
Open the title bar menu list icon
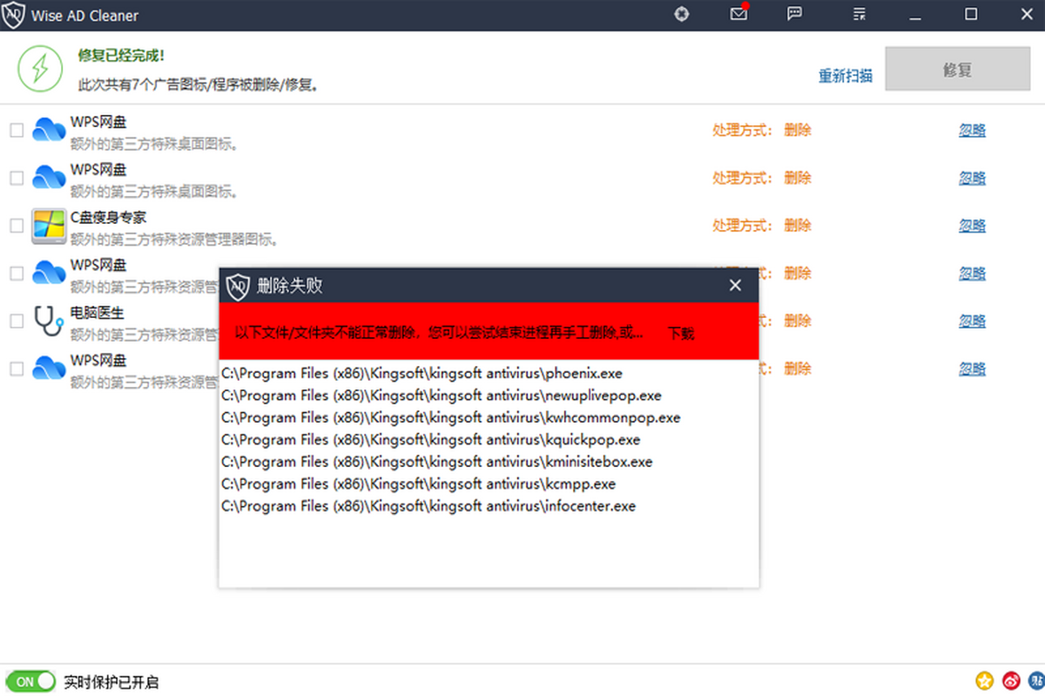[x=859, y=14]
